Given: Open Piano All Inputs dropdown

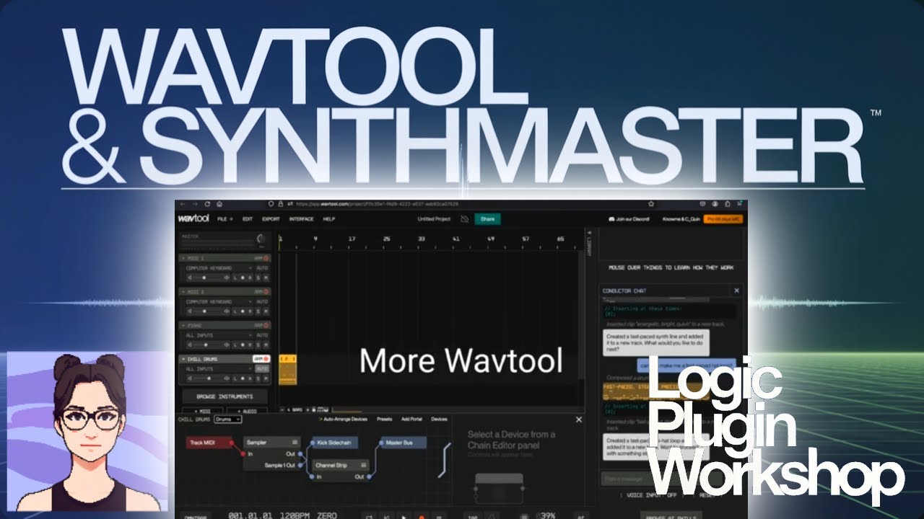Looking at the screenshot, I should (219, 335).
